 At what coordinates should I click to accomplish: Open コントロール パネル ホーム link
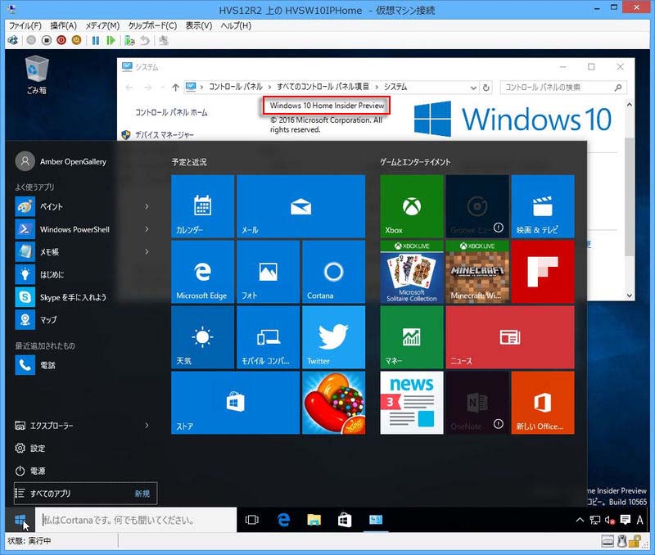pos(171,112)
